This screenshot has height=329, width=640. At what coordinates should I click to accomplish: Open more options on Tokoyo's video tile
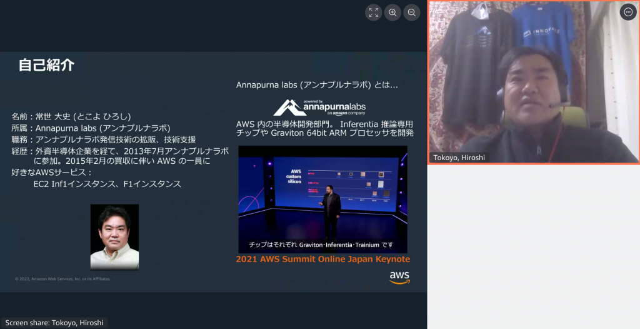click(628, 12)
